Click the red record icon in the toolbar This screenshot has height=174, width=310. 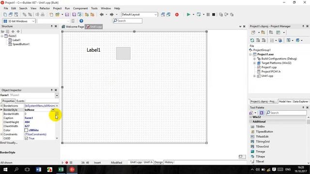coord(177,14)
